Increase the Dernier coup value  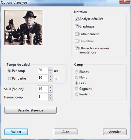[50, 96]
